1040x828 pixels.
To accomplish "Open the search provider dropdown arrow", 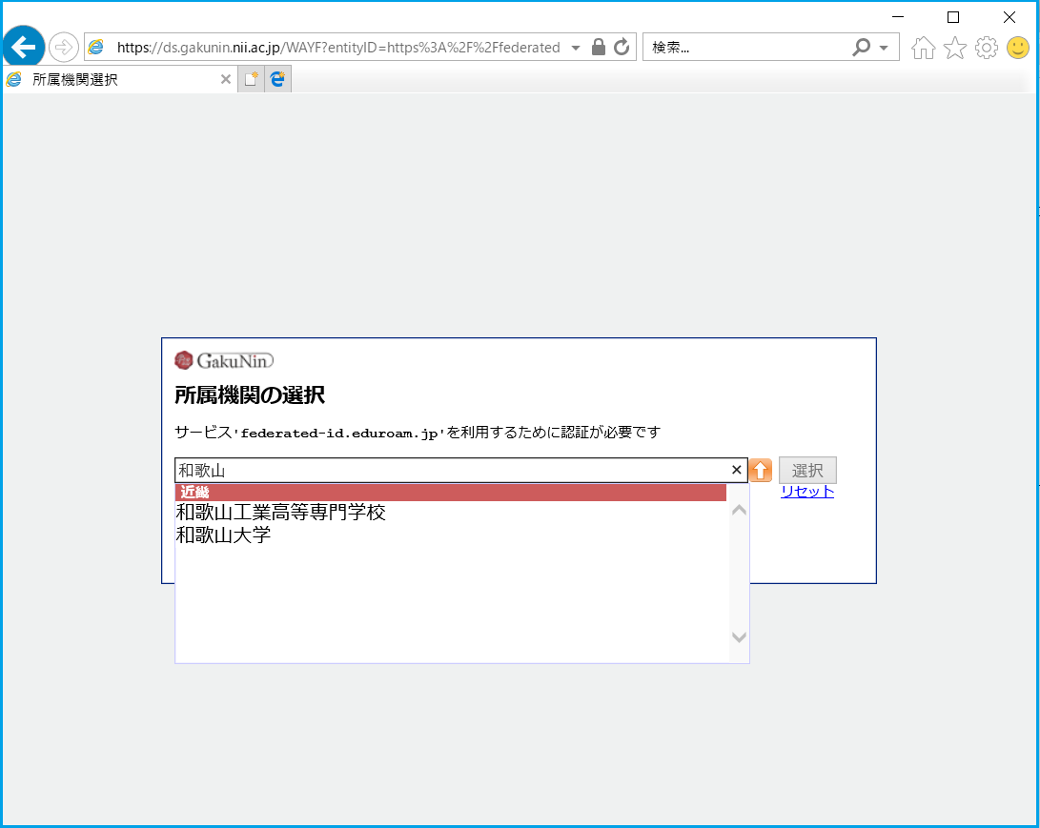I will click(884, 48).
